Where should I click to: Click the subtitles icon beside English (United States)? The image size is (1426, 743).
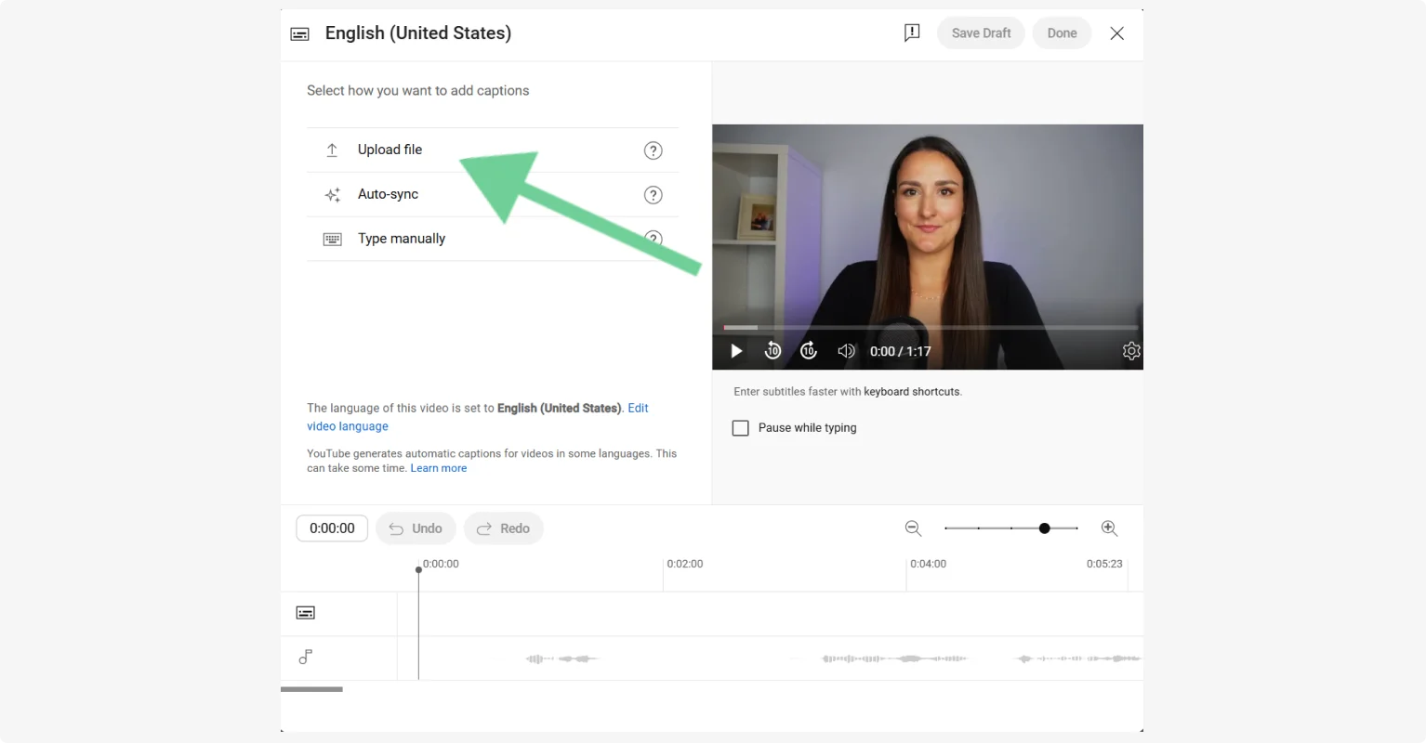coord(299,33)
